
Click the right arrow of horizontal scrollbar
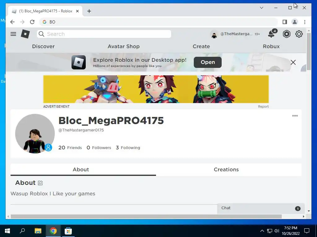tap(303, 216)
